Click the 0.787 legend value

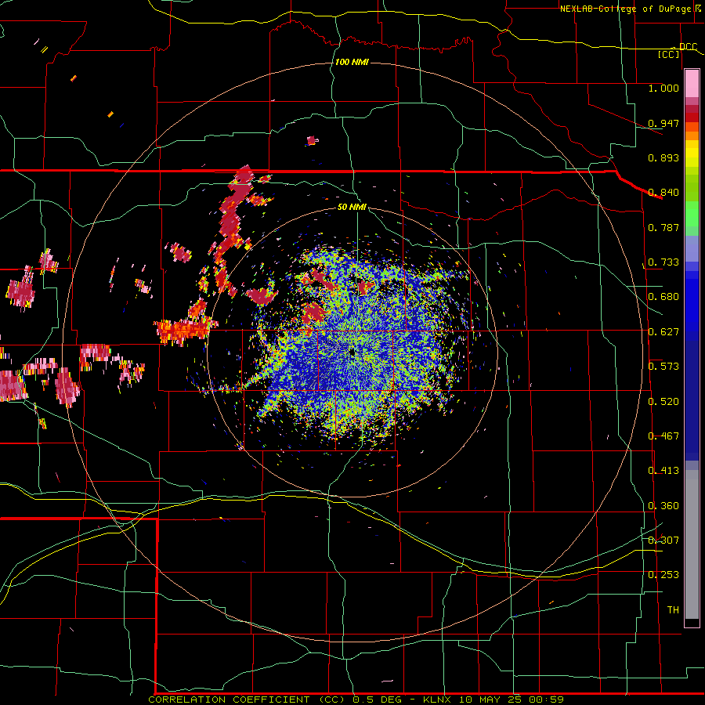click(x=663, y=227)
